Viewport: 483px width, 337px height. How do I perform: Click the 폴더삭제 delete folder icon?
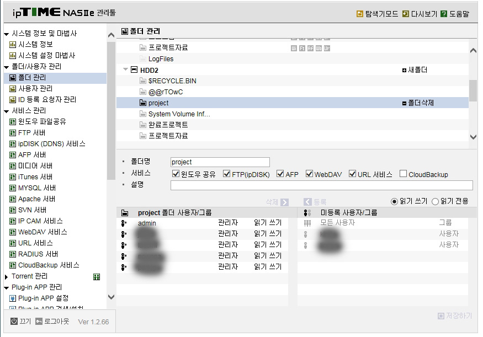[x=404, y=103]
